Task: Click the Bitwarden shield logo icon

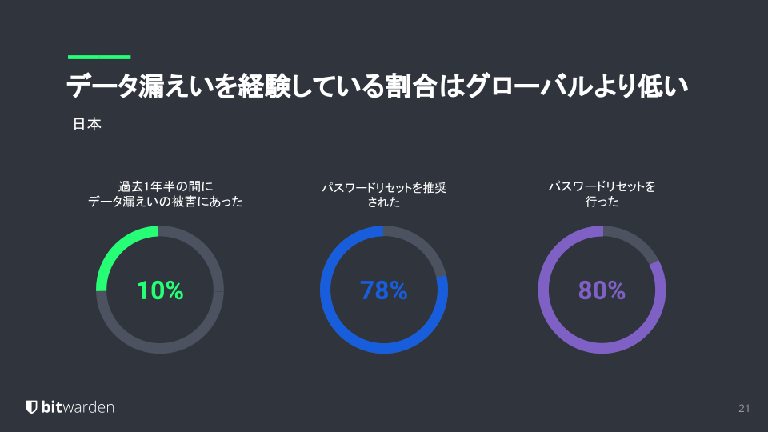Action: 31,407
